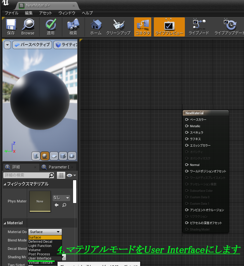
Task: Open viewport options arrow dropdown
Action: [7, 45]
